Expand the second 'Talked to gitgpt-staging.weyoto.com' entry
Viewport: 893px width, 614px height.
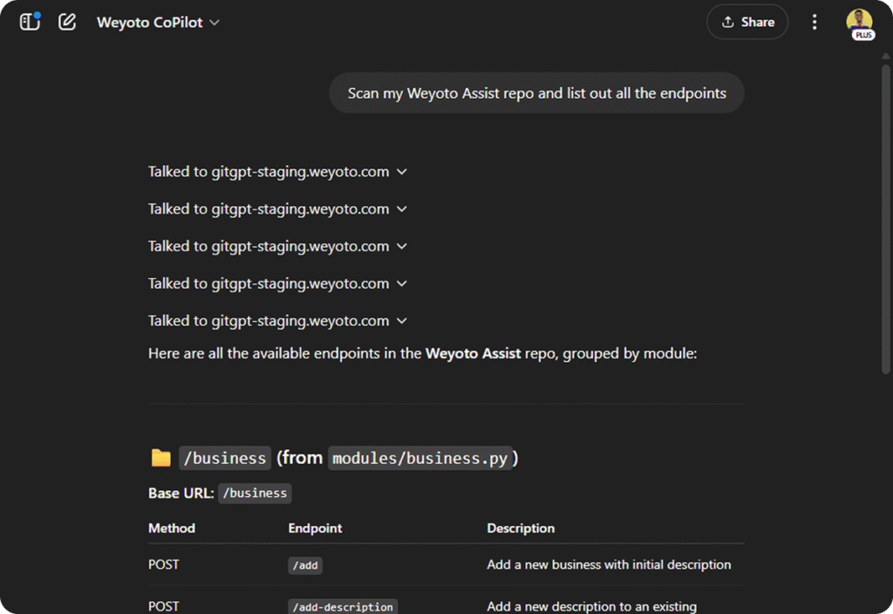277,209
